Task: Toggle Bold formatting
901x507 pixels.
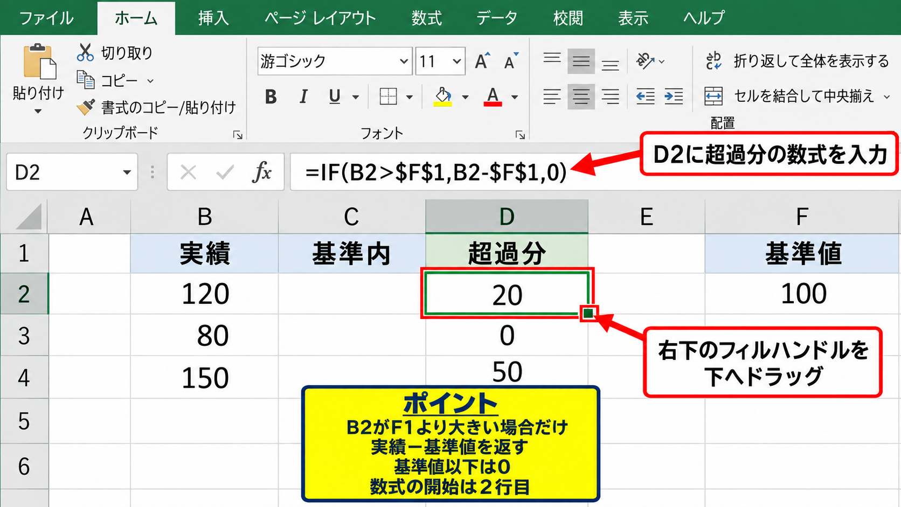Action: [271, 97]
